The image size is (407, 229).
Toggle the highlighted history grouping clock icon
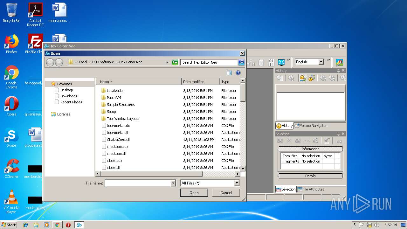click(303, 78)
